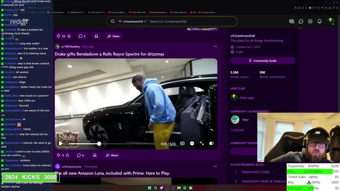Toggle closed captions on the video
Image resolution: width=340 pixels, height=191 pixels.
pos(182,144)
